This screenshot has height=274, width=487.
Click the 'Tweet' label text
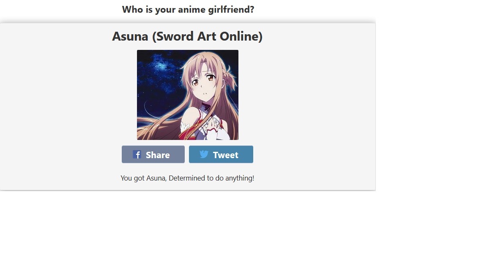point(225,155)
